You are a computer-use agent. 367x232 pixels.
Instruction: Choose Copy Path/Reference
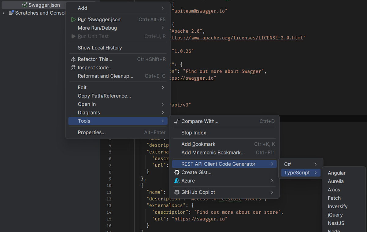tap(118, 96)
